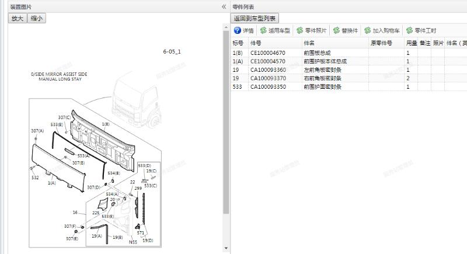Click callout 571 in the diagram
The image size is (467, 254).
coord(141,233)
